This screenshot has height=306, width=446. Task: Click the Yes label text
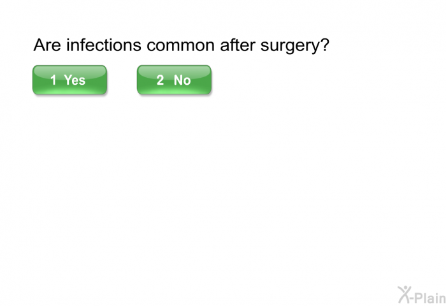[x=75, y=80]
